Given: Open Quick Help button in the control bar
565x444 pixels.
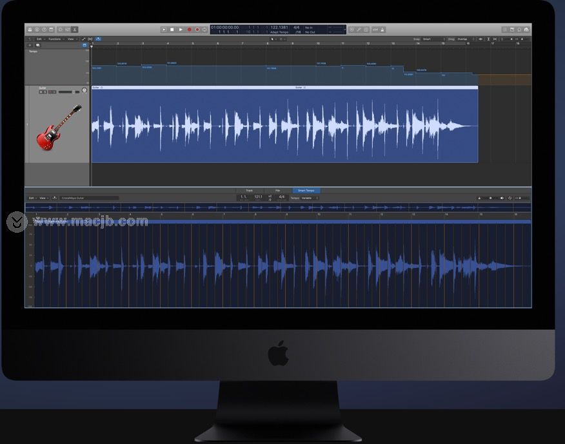Looking at the screenshot, I should (44, 30).
